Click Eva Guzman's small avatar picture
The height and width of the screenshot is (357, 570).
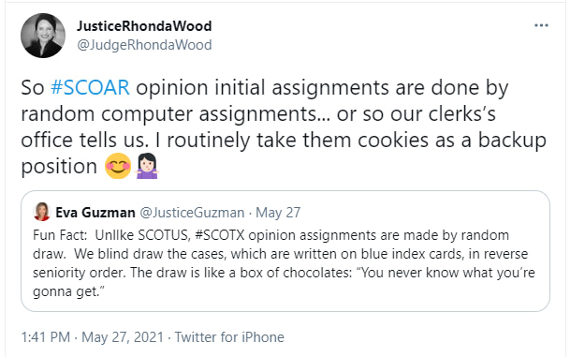pos(42,212)
